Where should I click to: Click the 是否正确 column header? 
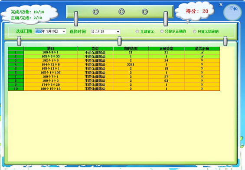[x=202, y=49]
